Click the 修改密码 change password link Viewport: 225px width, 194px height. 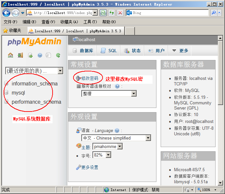pos(90,78)
